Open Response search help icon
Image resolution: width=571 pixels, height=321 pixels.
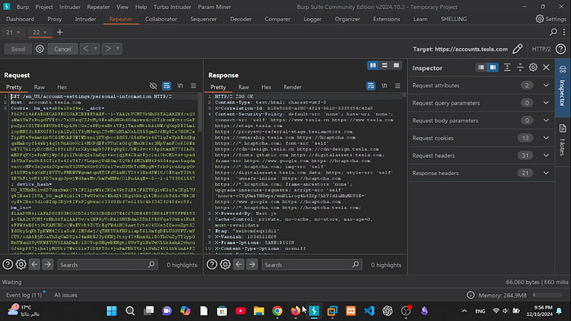tap(212, 264)
